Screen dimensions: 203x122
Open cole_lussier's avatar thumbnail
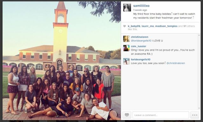coord(126,48)
